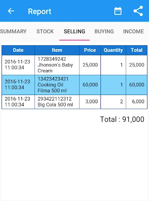
Task: Click the Quantity column header
Action: 113,50
